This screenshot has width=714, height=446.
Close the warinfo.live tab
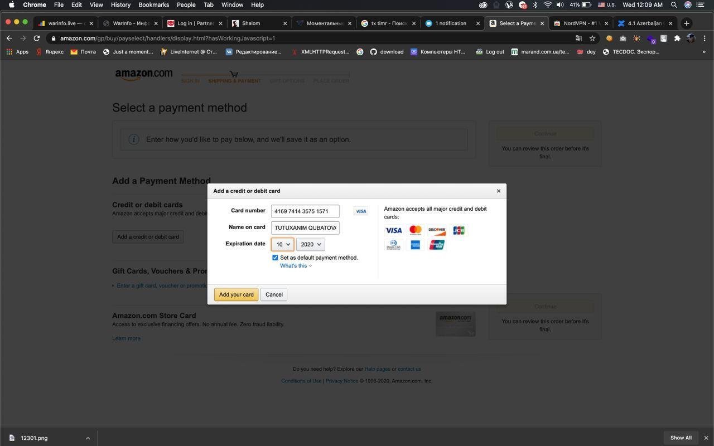click(91, 23)
